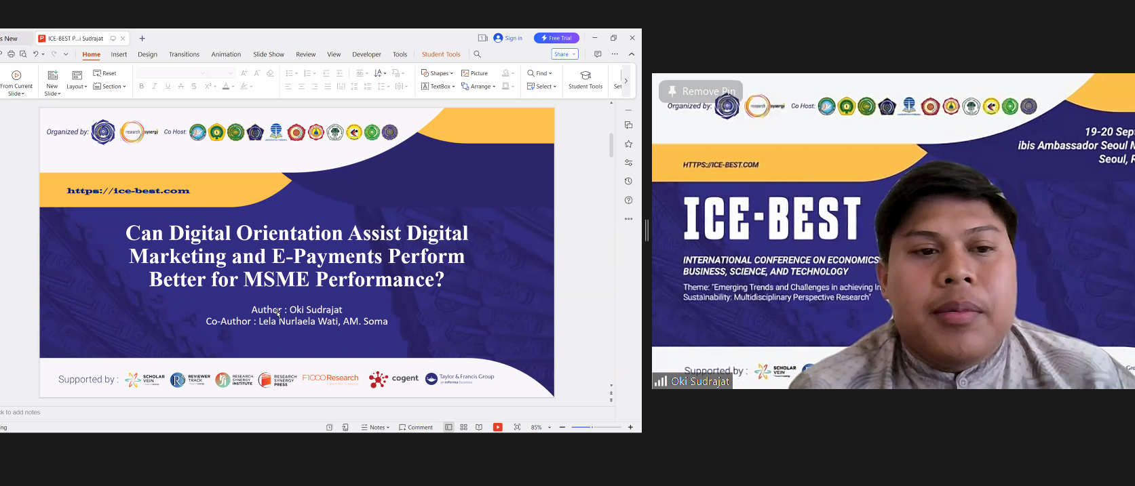Fit slide to window

(x=517, y=427)
